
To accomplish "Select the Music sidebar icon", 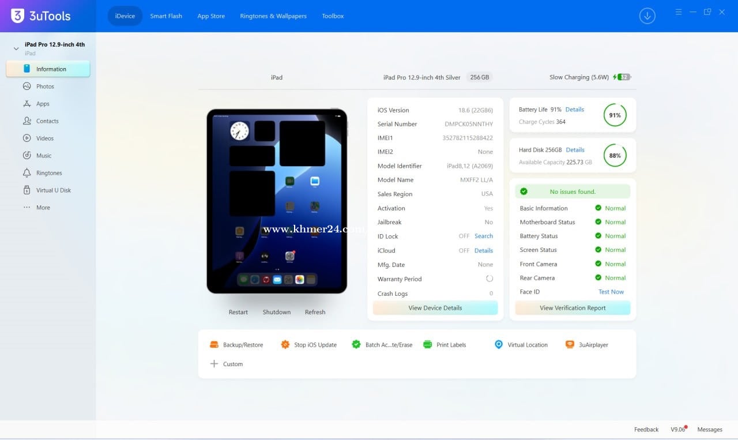I will click(x=27, y=156).
